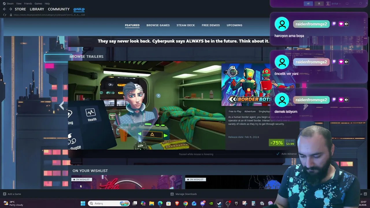This screenshot has width=370, height=208.
Task: Launch Microsoft Edge from the taskbar
Action: coord(160,203)
